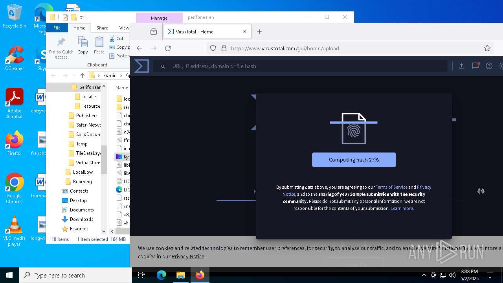The height and width of the screenshot is (283, 503).
Task: Open Microsoft Edge from the taskbar
Action: pos(162,275)
